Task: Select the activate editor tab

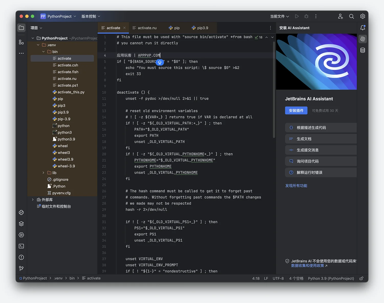Action: pyautogui.click(x=113, y=28)
